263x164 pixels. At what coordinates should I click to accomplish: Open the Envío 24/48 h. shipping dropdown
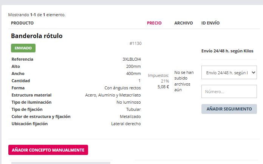tap(229, 72)
